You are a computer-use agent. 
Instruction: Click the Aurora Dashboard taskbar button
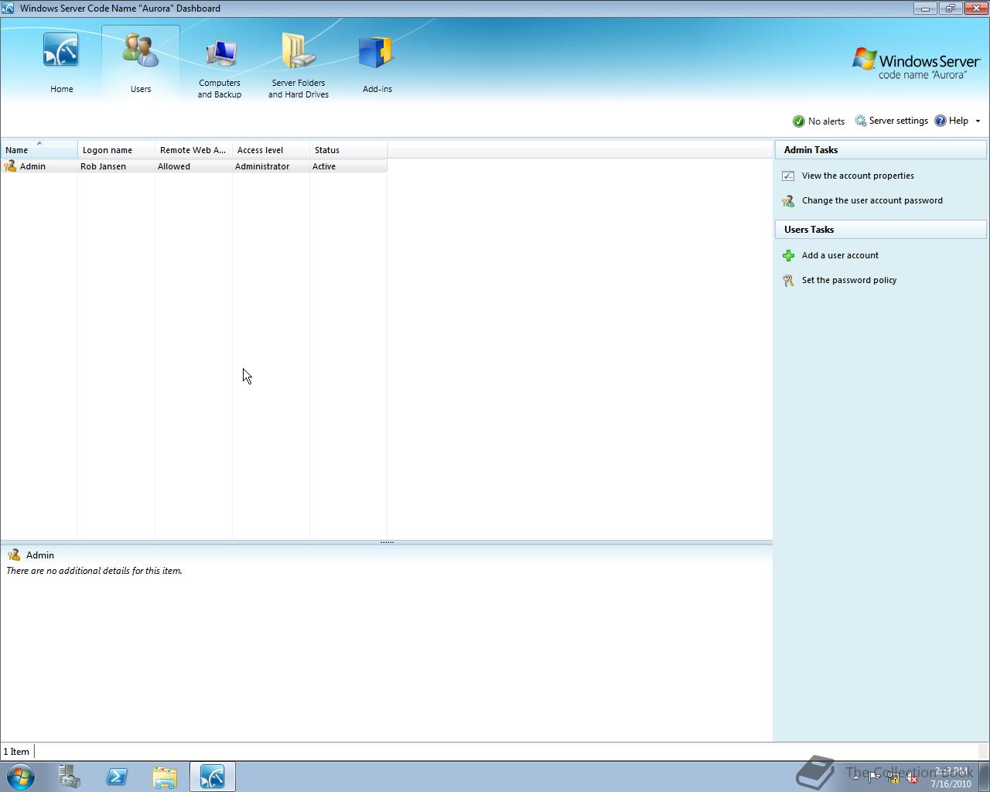click(x=213, y=777)
